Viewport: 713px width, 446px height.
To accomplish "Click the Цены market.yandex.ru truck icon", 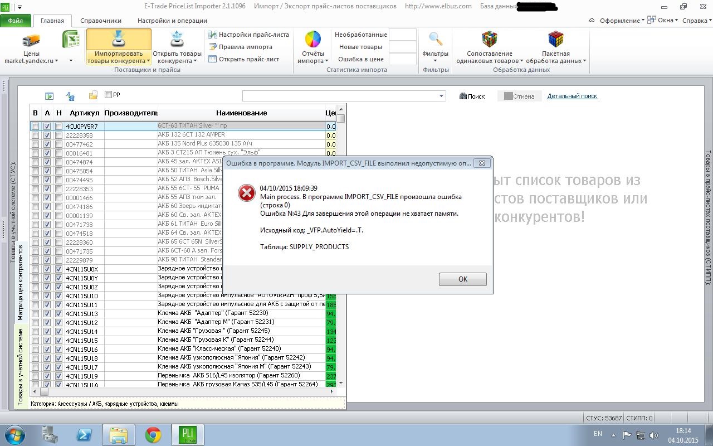I will click(31, 41).
